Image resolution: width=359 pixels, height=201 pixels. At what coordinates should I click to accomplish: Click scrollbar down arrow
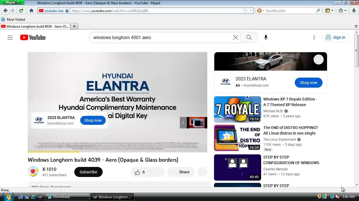356,185
